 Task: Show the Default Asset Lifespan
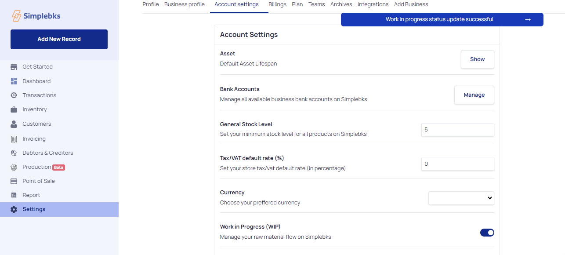[x=478, y=59]
